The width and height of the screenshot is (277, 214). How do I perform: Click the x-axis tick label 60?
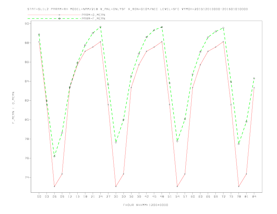point(193,197)
